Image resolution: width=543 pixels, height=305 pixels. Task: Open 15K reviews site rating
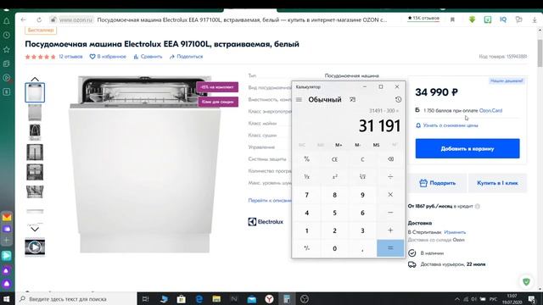point(423,18)
